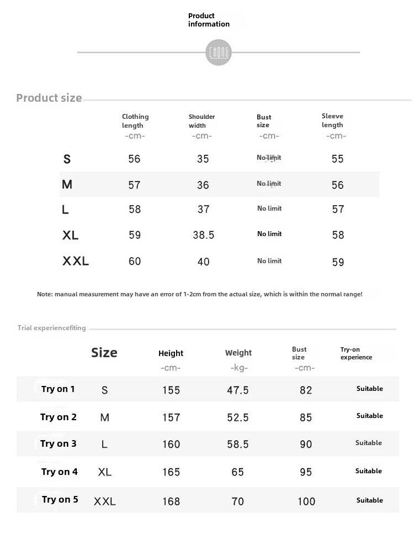Click the large 'Size' column header

point(104,353)
